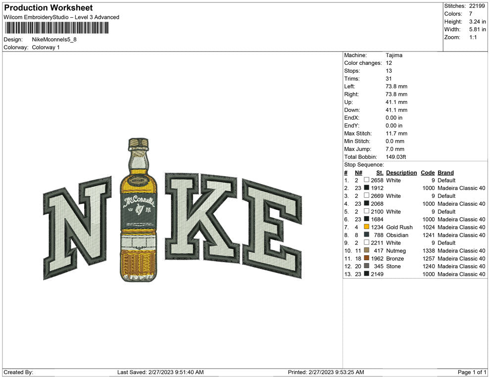490x377 pixels.
Task: Pick the Nutmeg color swatch
Action: click(x=366, y=250)
